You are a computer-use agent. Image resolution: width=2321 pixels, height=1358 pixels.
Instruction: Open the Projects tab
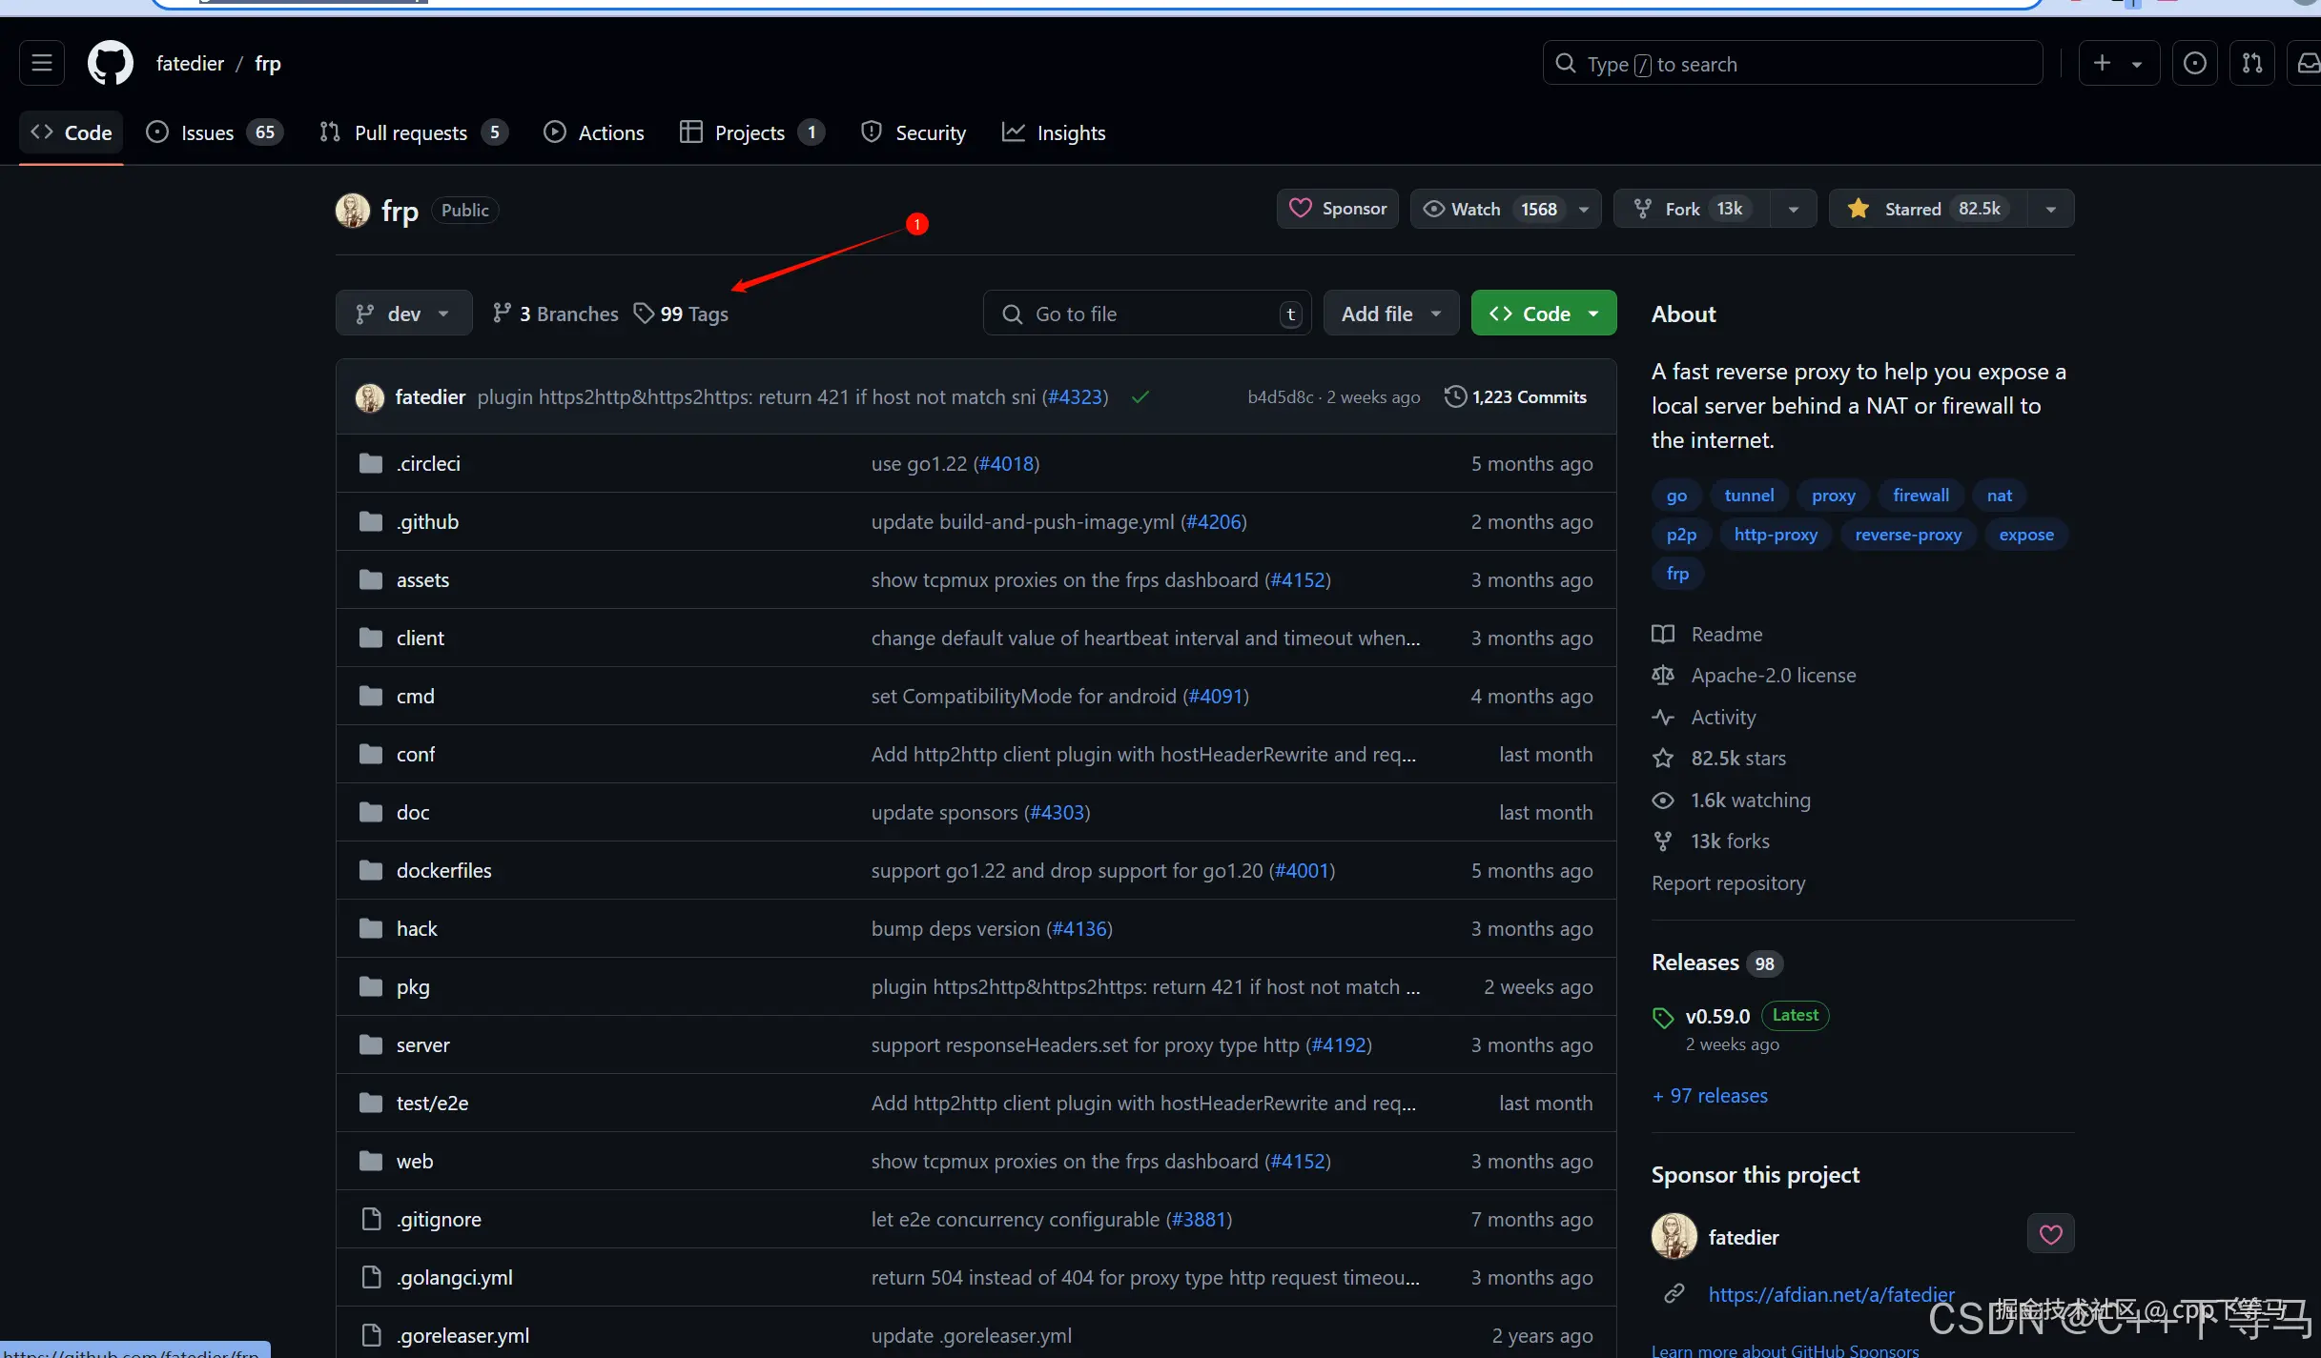pyautogui.click(x=751, y=132)
